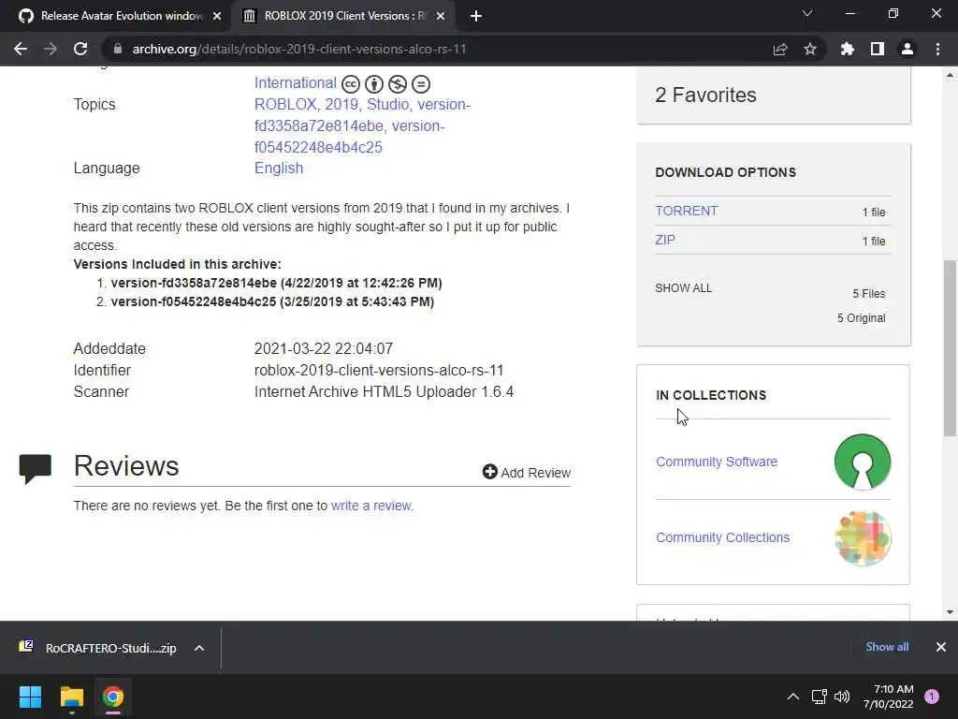Open the ROBLOX topic link
This screenshot has width=958, height=719.
tap(285, 104)
